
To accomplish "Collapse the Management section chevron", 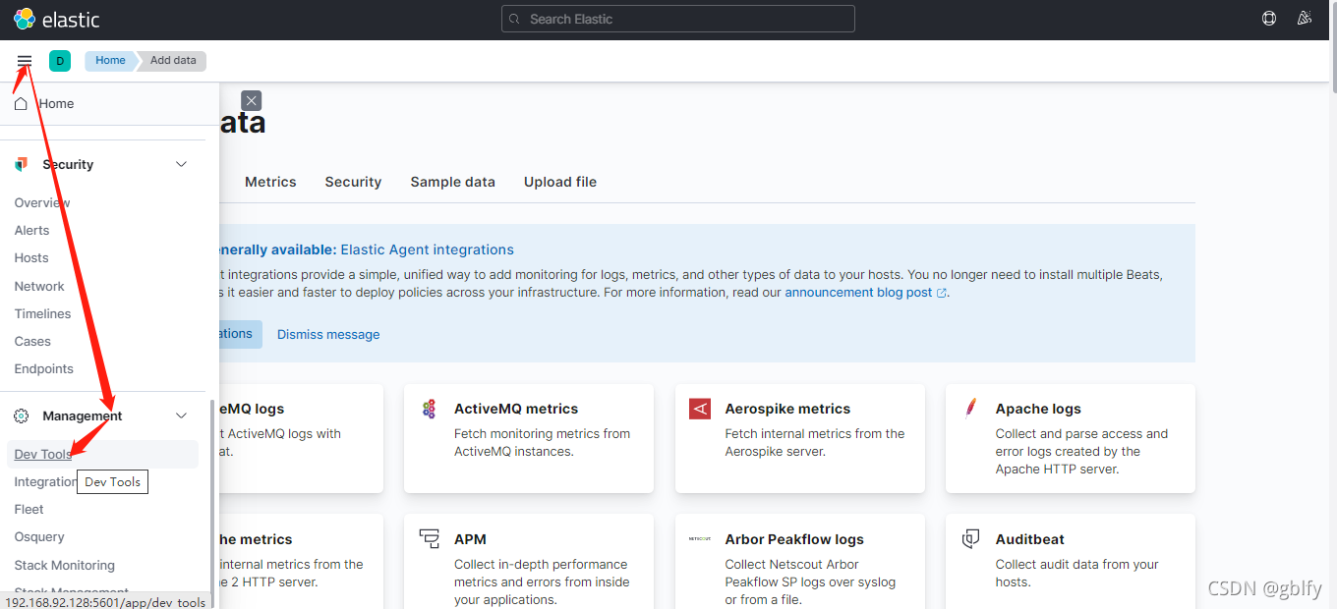I will [181, 416].
